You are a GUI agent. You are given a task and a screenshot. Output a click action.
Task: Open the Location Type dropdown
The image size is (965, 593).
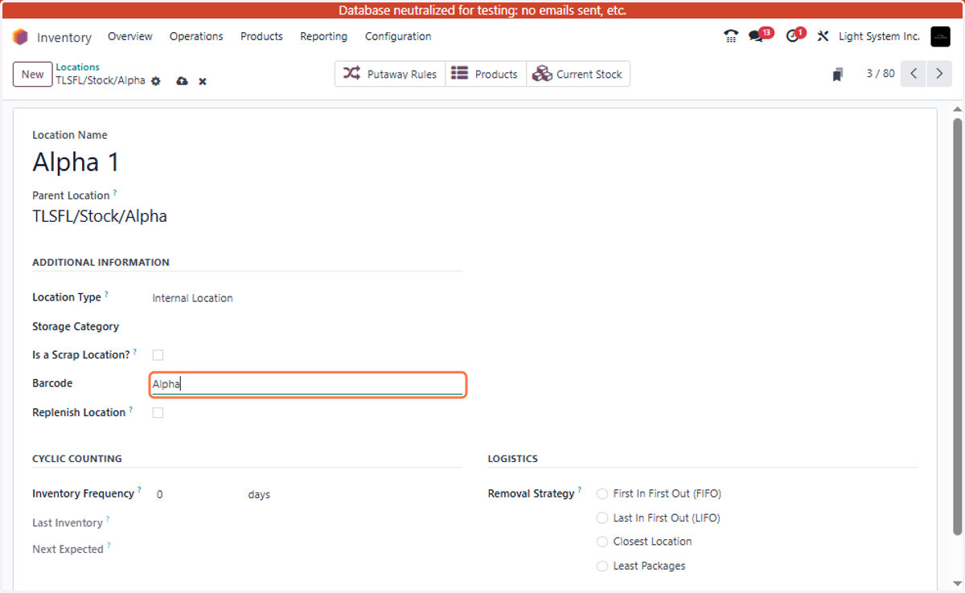click(x=307, y=298)
